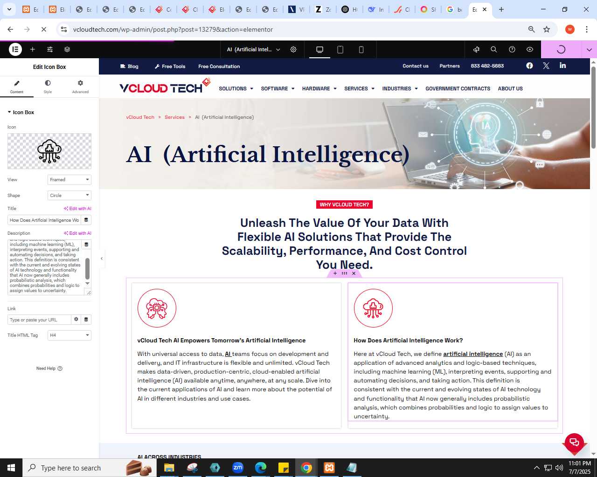Open the Elementor logo menu
The height and width of the screenshot is (477, 597).
(15, 49)
